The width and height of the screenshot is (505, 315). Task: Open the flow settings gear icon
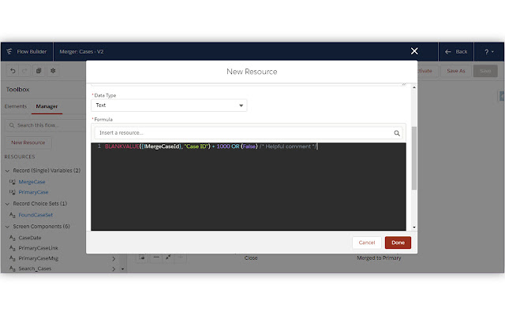coord(53,71)
